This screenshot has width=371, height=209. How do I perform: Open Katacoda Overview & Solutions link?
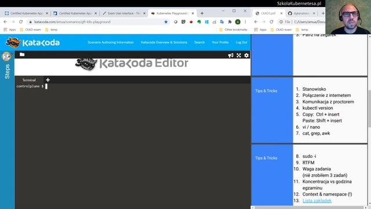click(x=164, y=42)
